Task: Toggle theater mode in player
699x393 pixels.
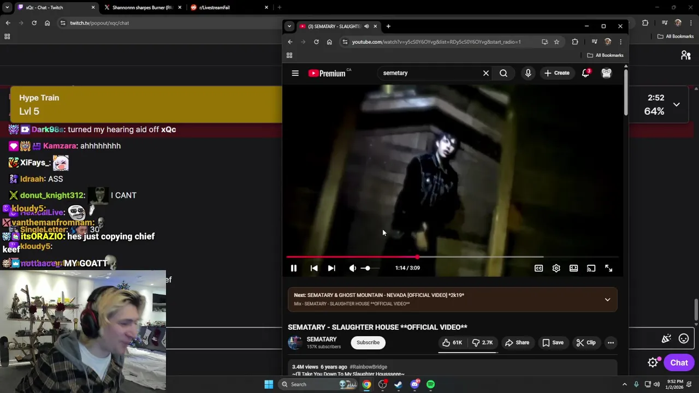Action: click(x=573, y=268)
